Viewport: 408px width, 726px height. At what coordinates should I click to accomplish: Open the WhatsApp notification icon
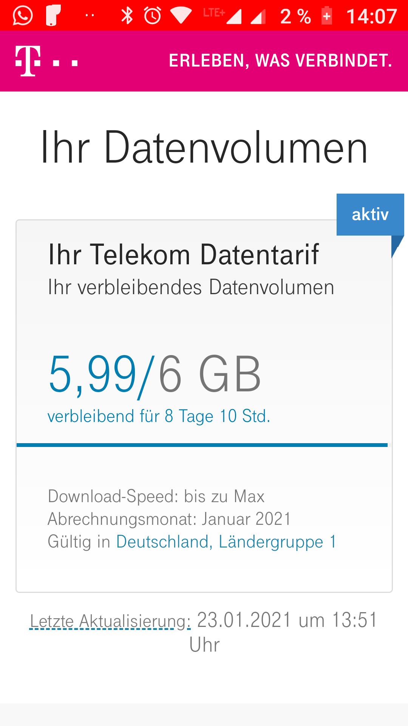pyautogui.click(x=23, y=16)
